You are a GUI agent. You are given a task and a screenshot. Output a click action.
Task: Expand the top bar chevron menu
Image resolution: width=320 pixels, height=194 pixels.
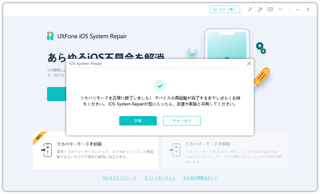coord(280,9)
